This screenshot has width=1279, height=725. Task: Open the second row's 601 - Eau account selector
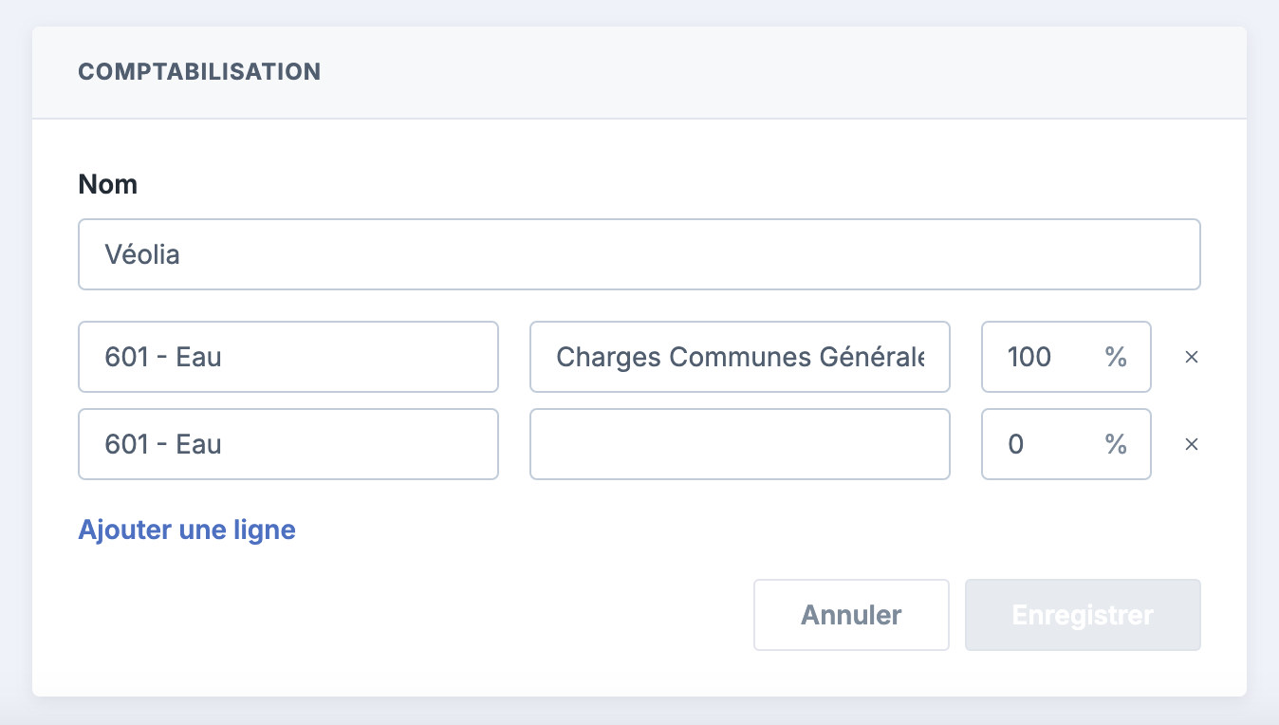coord(288,444)
